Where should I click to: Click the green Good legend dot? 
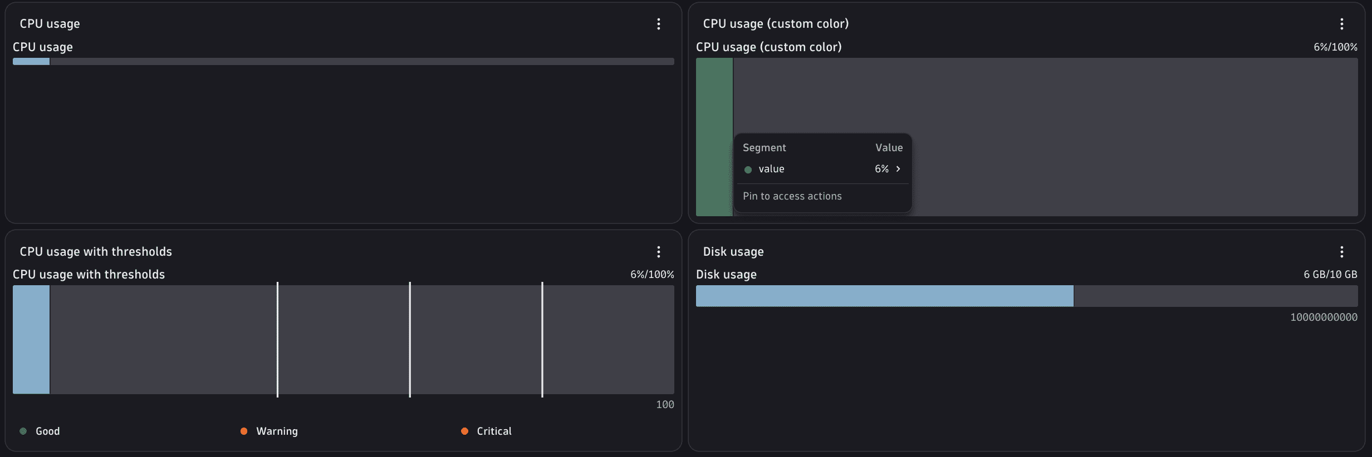23,431
